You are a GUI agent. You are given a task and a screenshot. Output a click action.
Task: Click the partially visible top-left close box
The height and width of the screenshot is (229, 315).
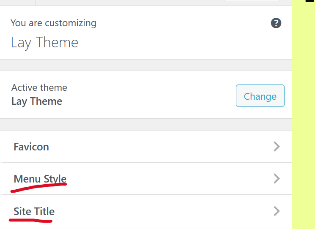pos(17,2)
